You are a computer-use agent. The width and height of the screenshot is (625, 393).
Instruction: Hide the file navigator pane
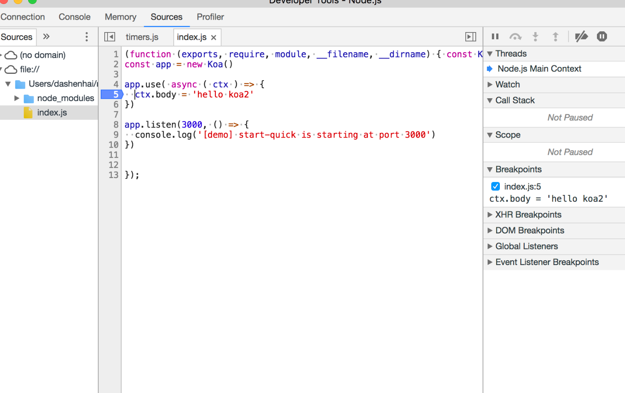click(110, 37)
